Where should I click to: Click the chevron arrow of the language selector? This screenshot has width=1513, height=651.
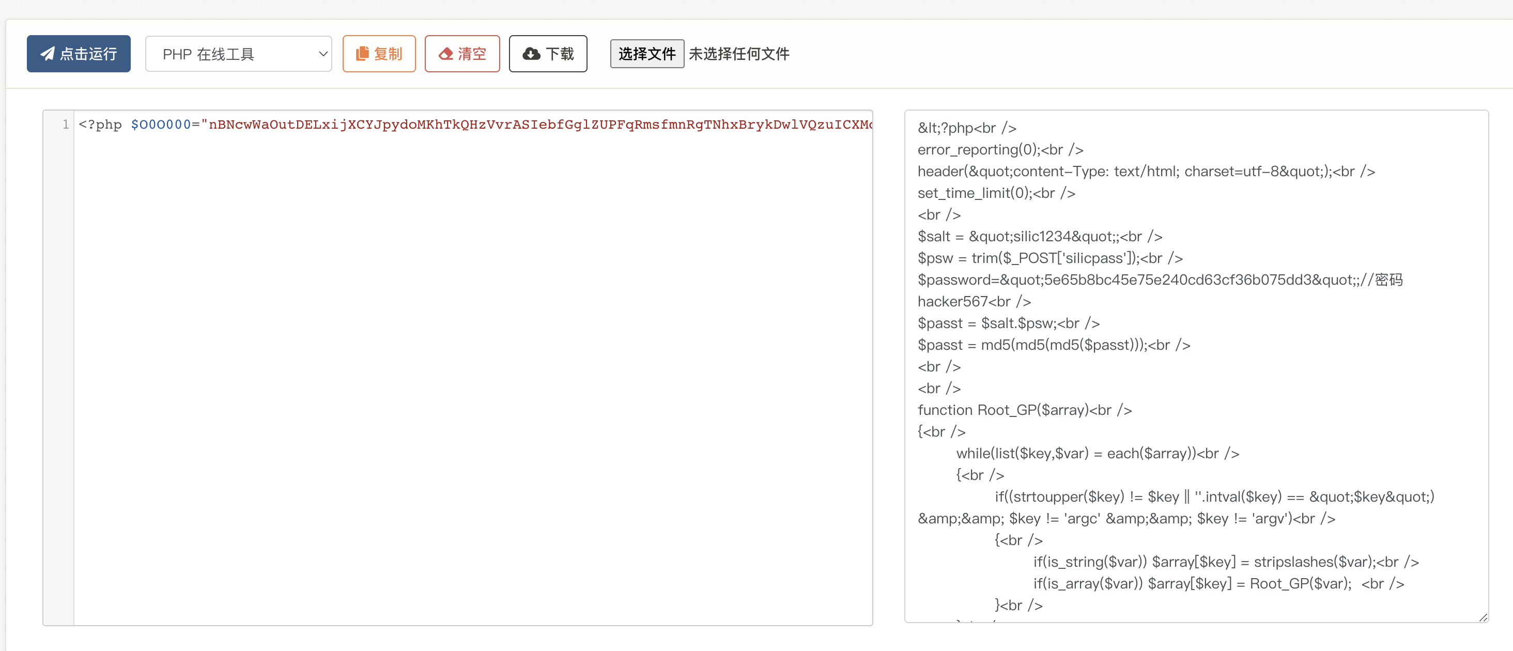322,54
